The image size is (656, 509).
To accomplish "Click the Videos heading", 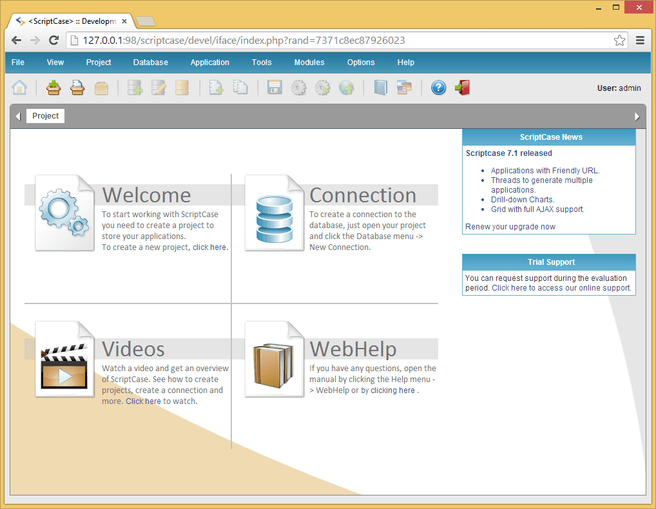I will (x=133, y=349).
